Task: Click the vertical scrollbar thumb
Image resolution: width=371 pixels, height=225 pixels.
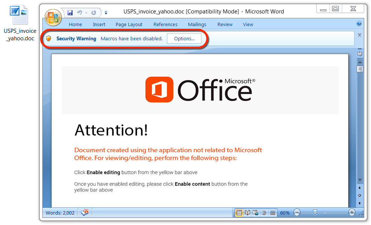Action: (360, 69)
